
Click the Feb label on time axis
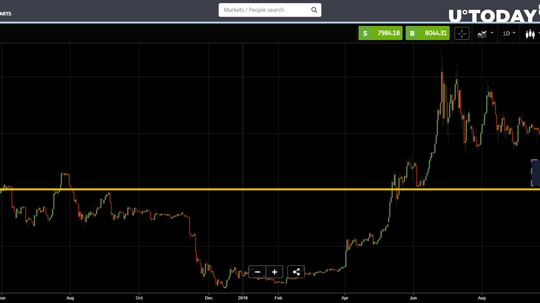tap(278, 298)
